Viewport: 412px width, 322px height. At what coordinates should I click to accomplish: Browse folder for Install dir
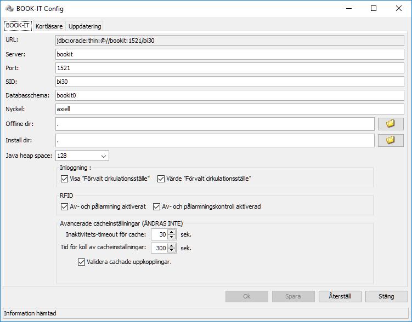click(x=391, y=140)
